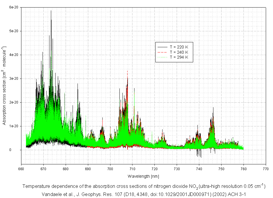The image size is (273, 198).
Task: Click the 3e-20 y-axis tick label
Action: coord(14,79)
